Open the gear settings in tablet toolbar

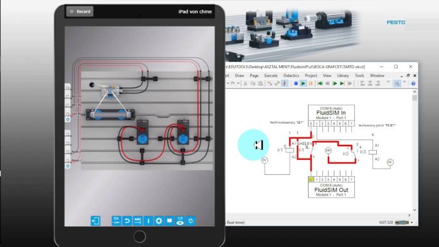point(159,221)
